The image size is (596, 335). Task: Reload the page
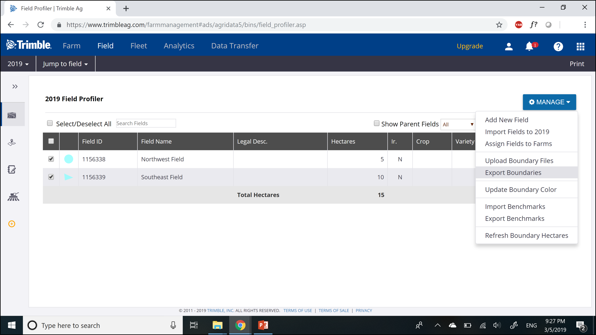(41, 25)
